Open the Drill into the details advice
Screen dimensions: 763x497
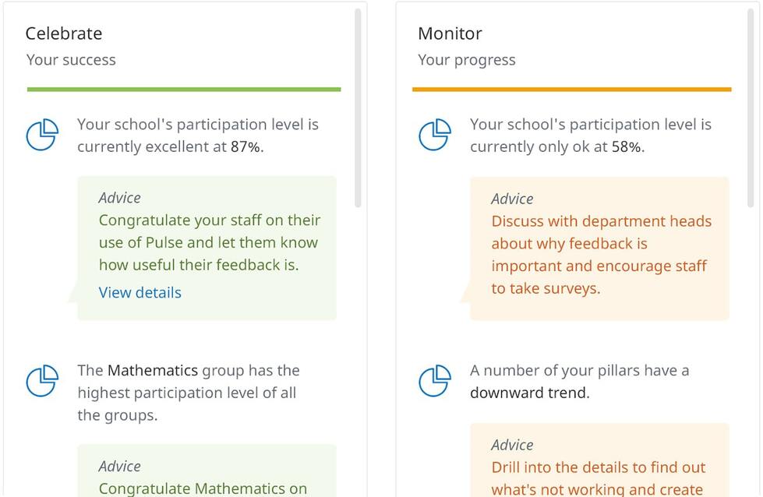click(x=599, y=460)
